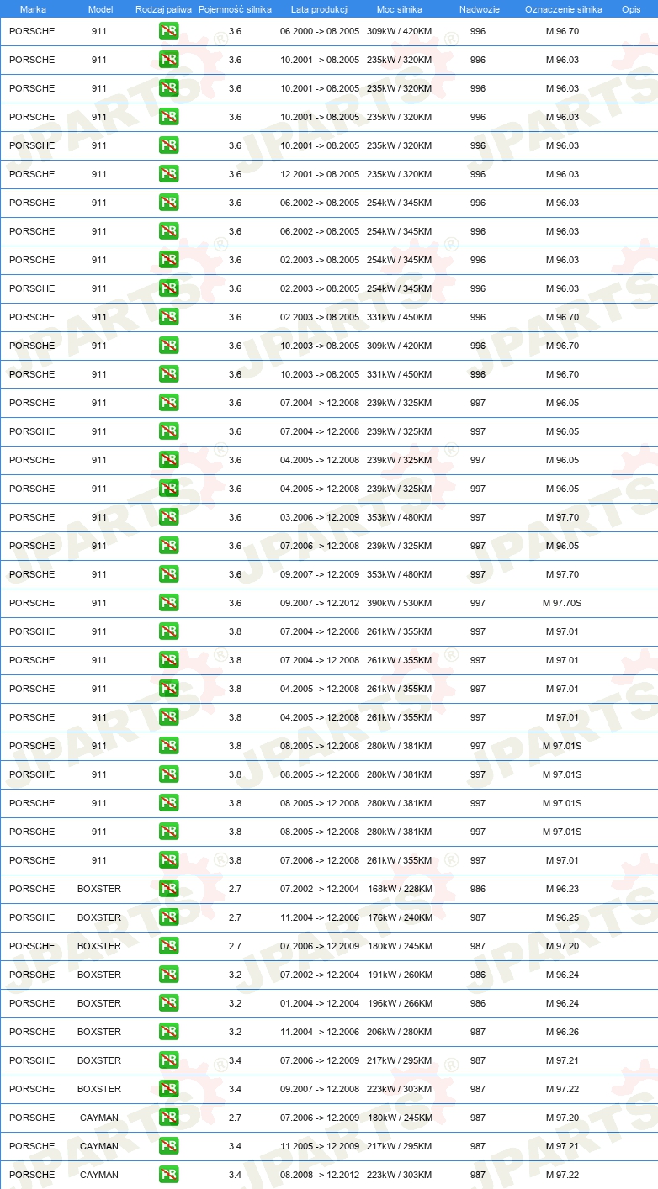Click the fuel icon in the Boxster 223kW / 303KM row
Image resolution: width=658 pixels, height=1189 pixels.
coord(168,1090)
